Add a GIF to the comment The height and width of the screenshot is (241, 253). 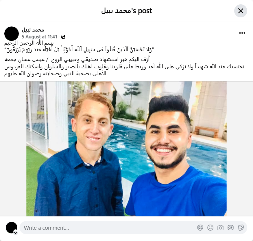230,228
